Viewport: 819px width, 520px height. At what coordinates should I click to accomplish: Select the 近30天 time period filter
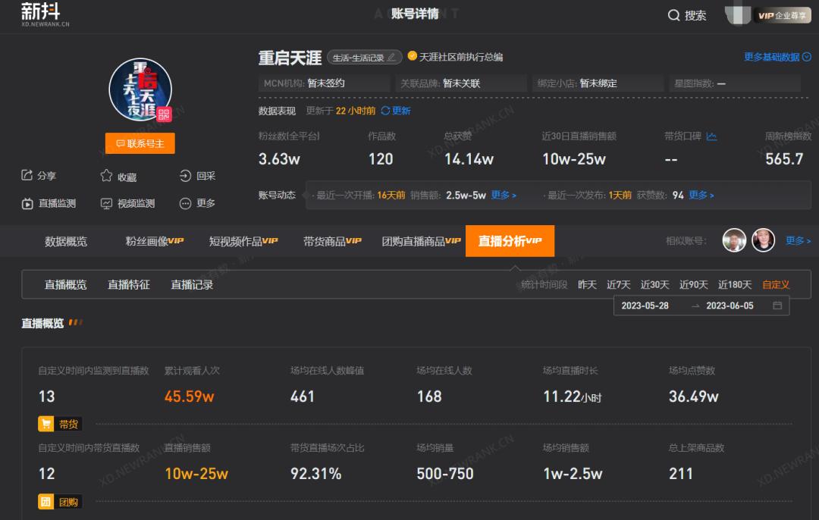tap(654, 284)
